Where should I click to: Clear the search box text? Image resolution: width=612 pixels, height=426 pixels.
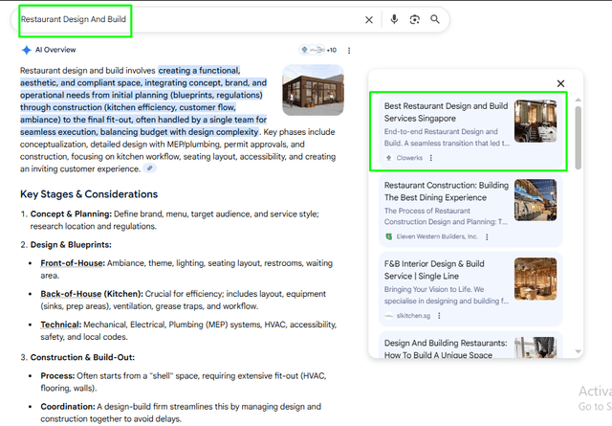coord(369,19)
